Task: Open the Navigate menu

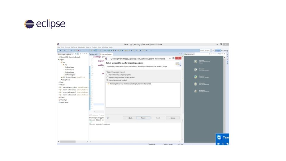Action: (81, 47)
